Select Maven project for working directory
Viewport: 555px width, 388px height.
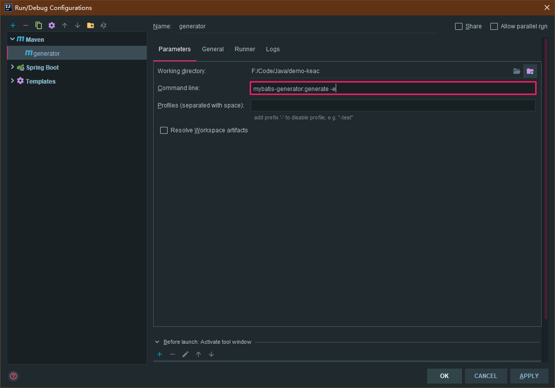530,71
